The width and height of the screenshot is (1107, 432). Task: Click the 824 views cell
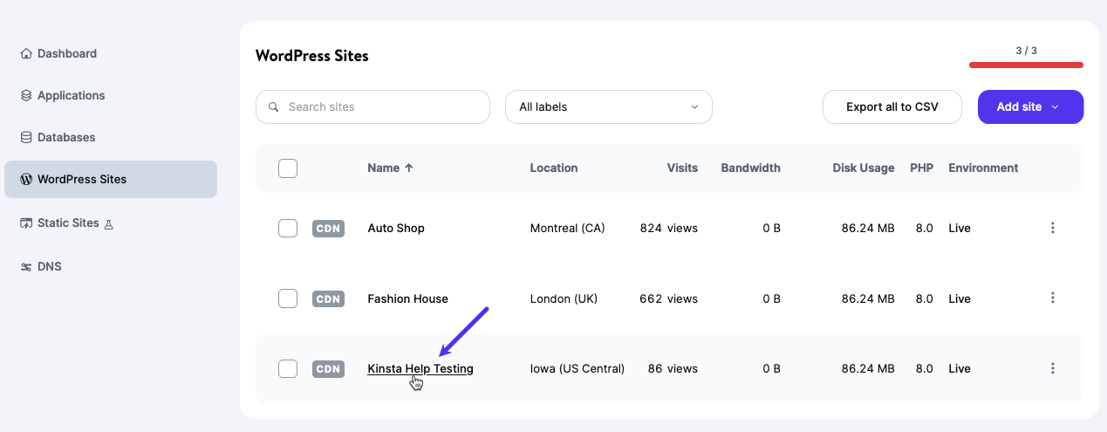[x=669, y=228]
